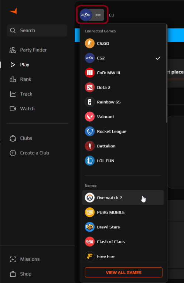Click the Valorant icon
Screen dimensions: 184x283
point(89,117)
